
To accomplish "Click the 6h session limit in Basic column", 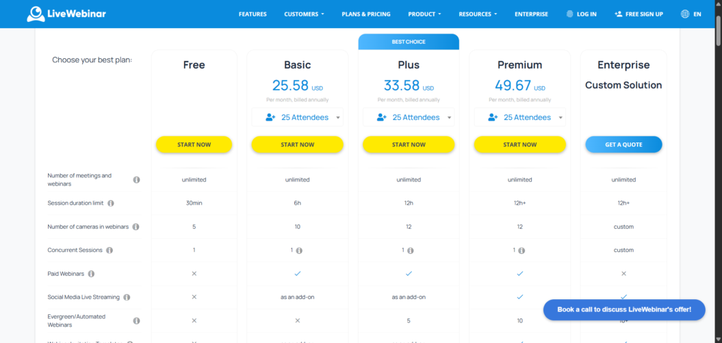I will coord(298,203).
